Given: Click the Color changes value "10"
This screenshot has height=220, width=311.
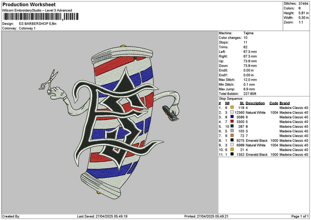Looking at the screenshot, I should tap(245, 38).
